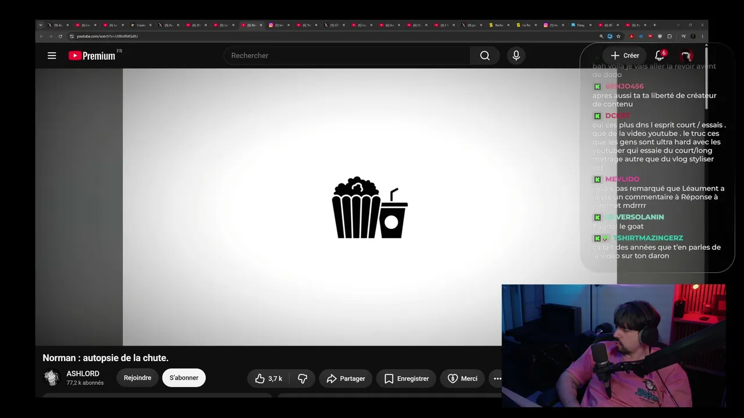Viewport: 744px width, 418px height.
Task: Open the ASHLORD channel avatar
Action: point(52,378)
